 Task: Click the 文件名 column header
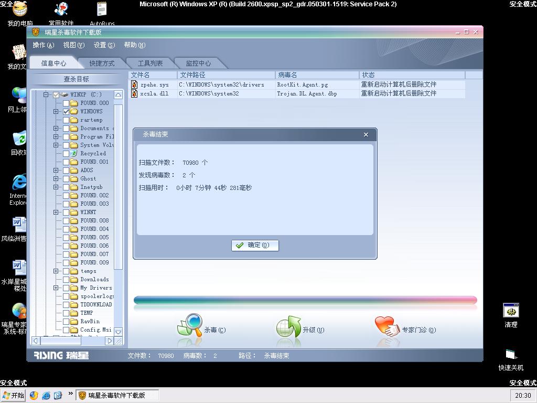[153, 75]
